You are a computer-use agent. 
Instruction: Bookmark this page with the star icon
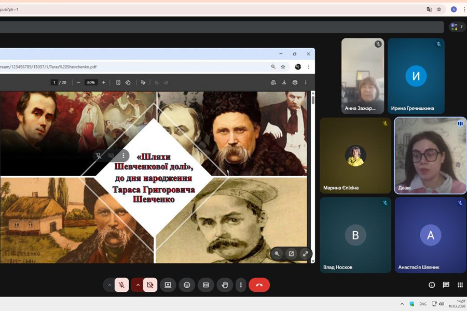439,9
